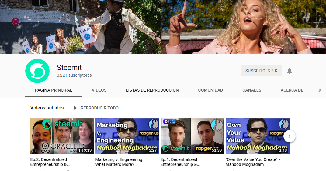This screenshot has height=171, width=326.
Task: Click the Suscrito 3.2 K button
Action: coord(261,71)
